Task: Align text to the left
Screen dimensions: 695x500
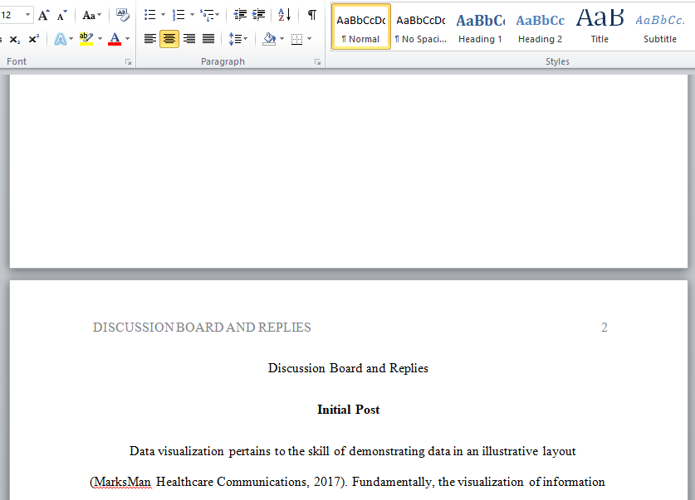Action: (x=149, y=39)
